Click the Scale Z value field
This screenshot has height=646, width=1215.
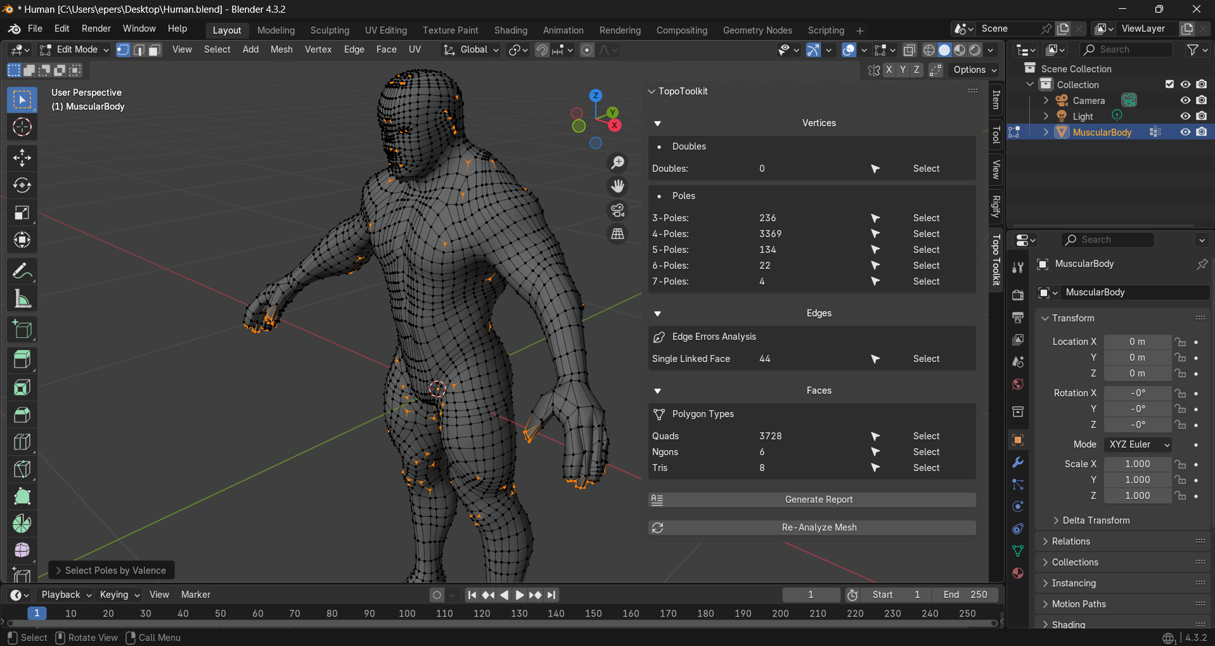click(x=1138, y=496)
